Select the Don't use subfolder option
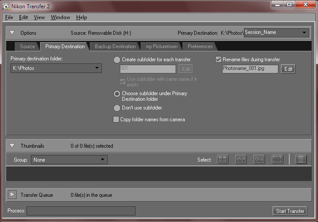The image size is (318, 222). coord(117,108)
